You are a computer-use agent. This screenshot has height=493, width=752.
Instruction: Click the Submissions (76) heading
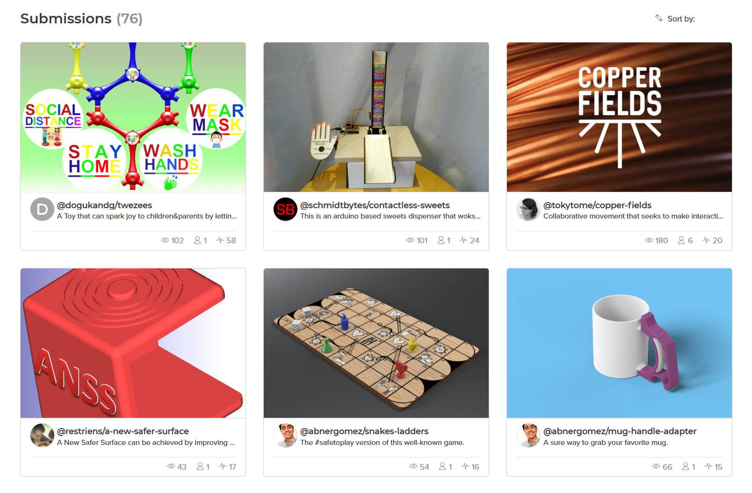(x=81, y=19)
